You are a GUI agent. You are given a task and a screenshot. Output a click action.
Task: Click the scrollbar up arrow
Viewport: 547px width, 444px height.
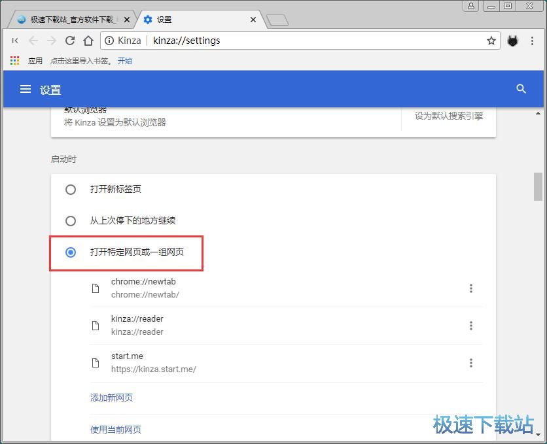point(538,113)
